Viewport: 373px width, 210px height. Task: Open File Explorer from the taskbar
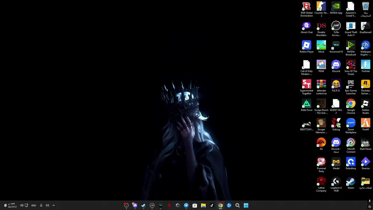coord(203,205)
